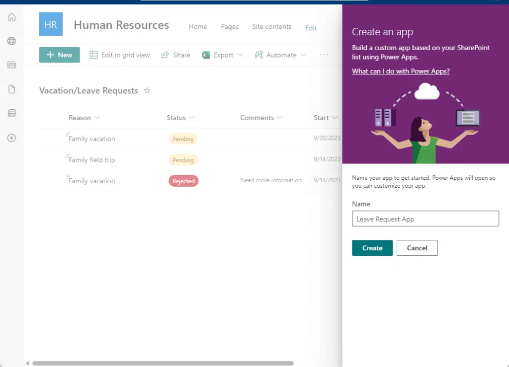Viewport: 509px width, 367px height.
Task: Go to the Pages navigation tab
Action: pos(230,27)
